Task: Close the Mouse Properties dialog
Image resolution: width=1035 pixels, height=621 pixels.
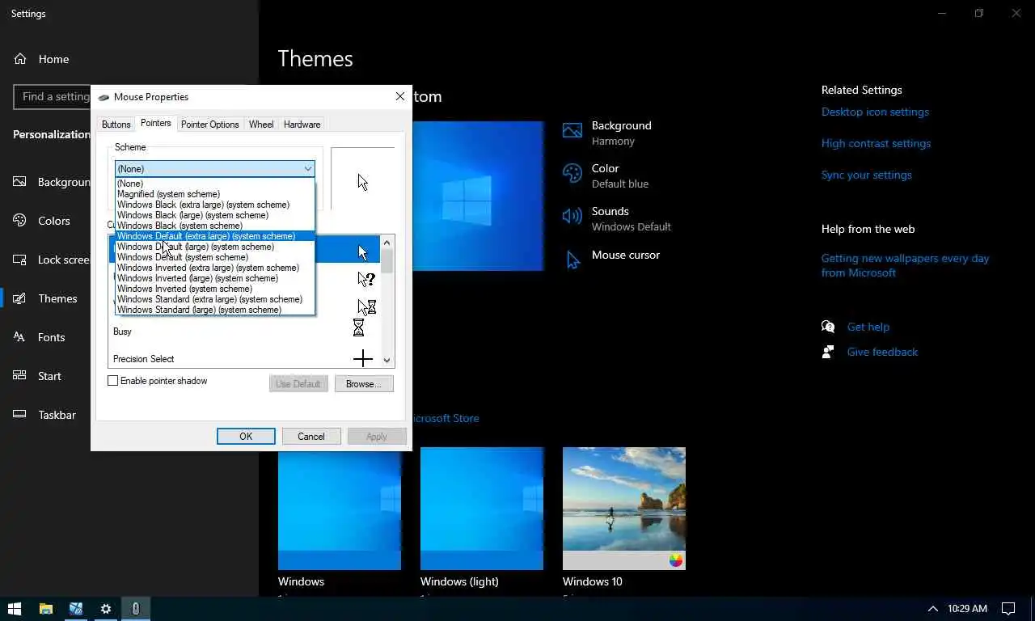Action: (399, 96)
